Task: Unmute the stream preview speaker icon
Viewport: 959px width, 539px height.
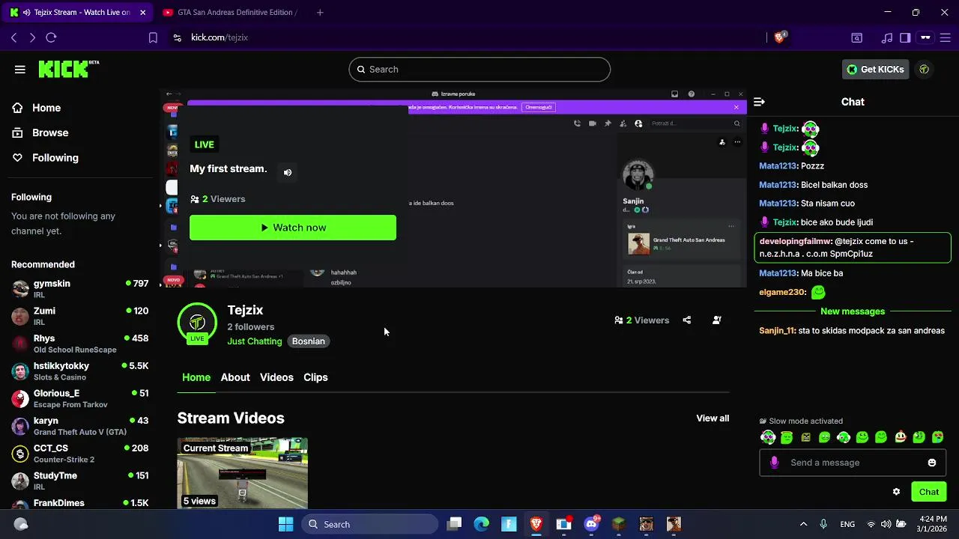Action: 288,172
